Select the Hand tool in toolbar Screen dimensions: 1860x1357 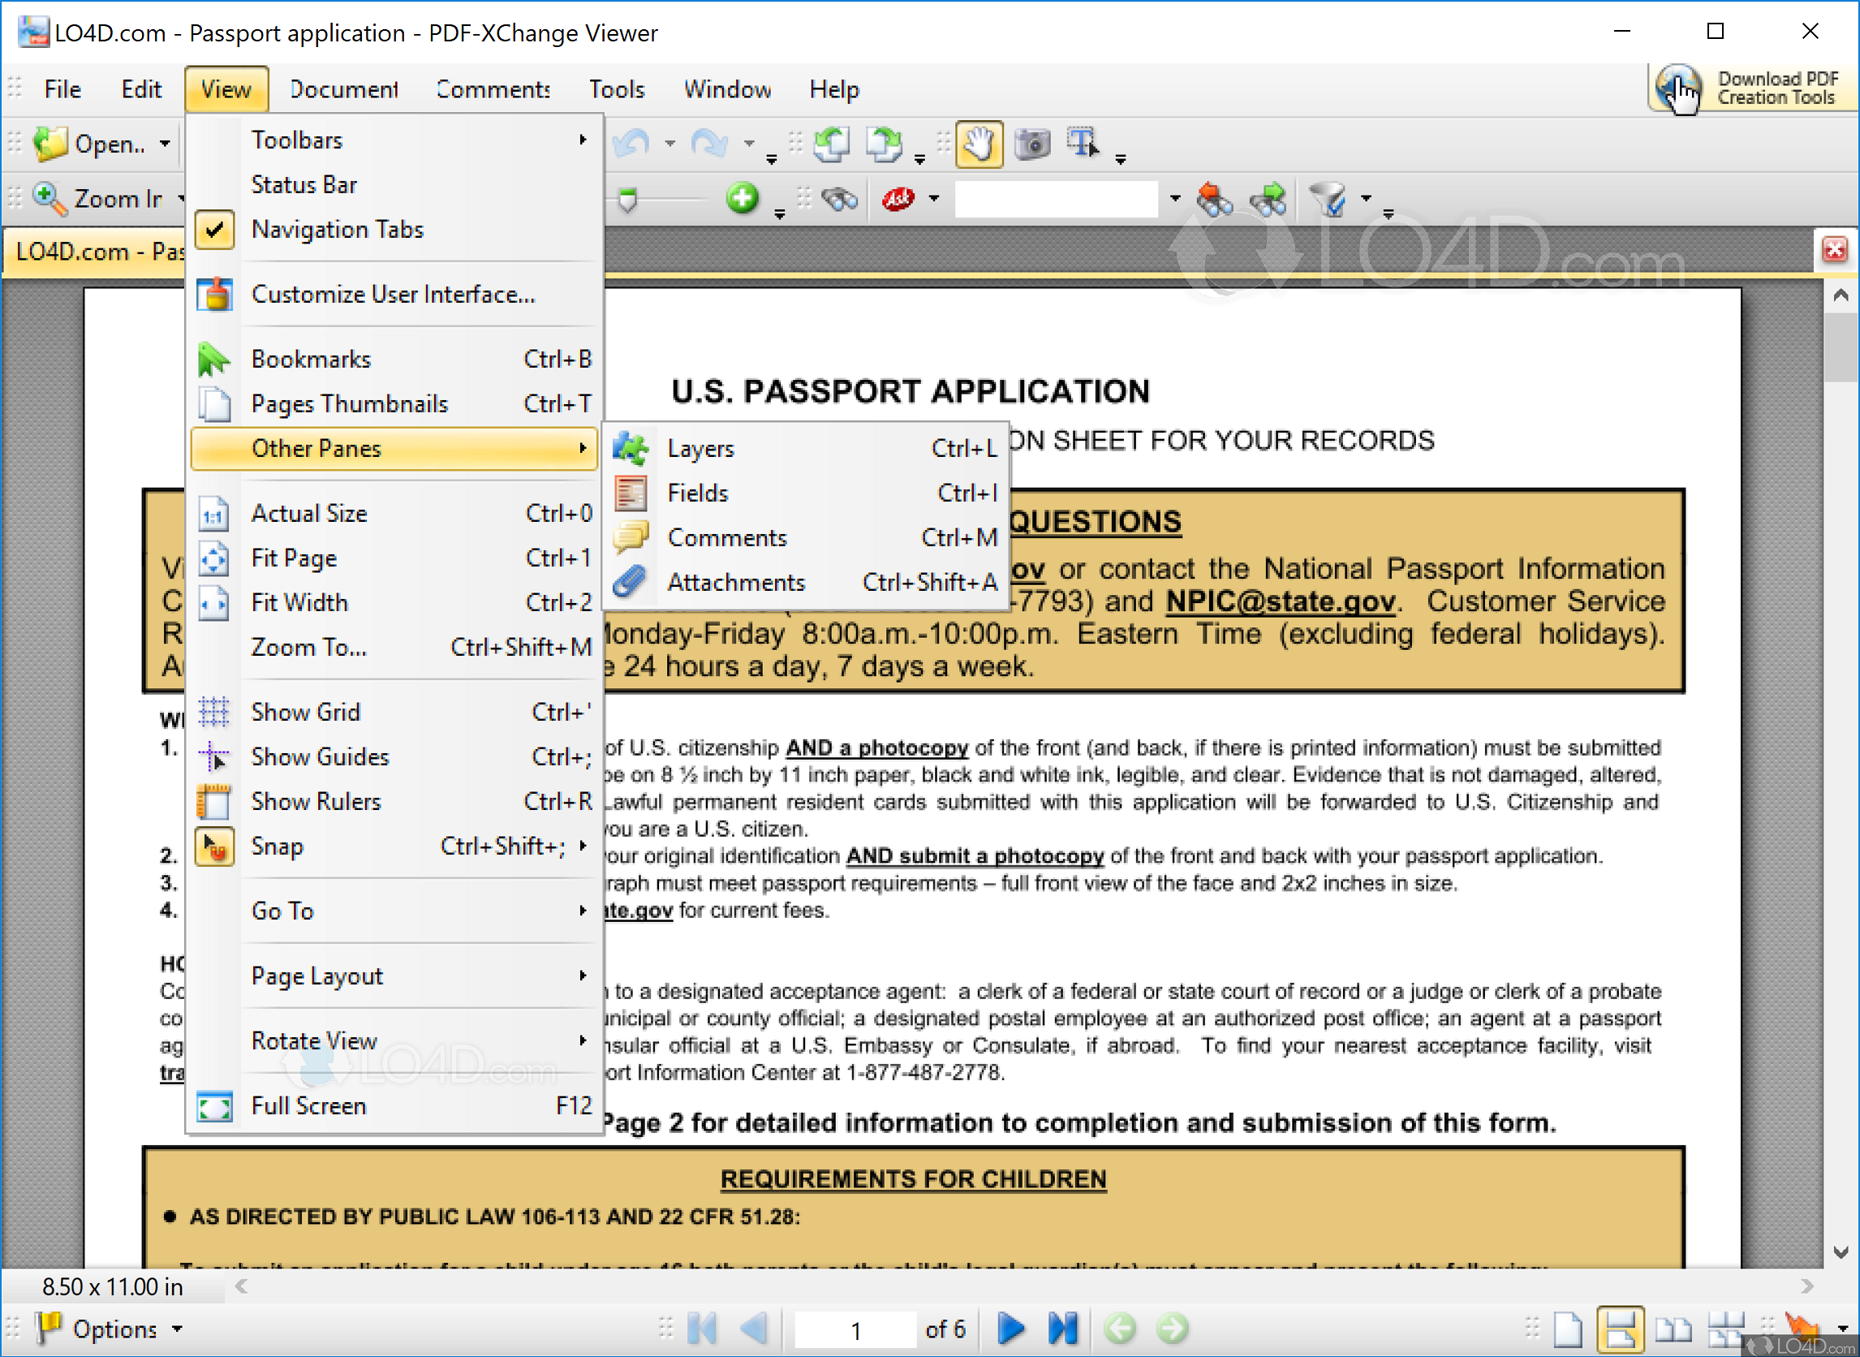(978, 144)
